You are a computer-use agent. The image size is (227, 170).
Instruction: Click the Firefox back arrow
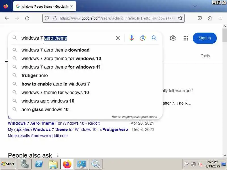7,18
